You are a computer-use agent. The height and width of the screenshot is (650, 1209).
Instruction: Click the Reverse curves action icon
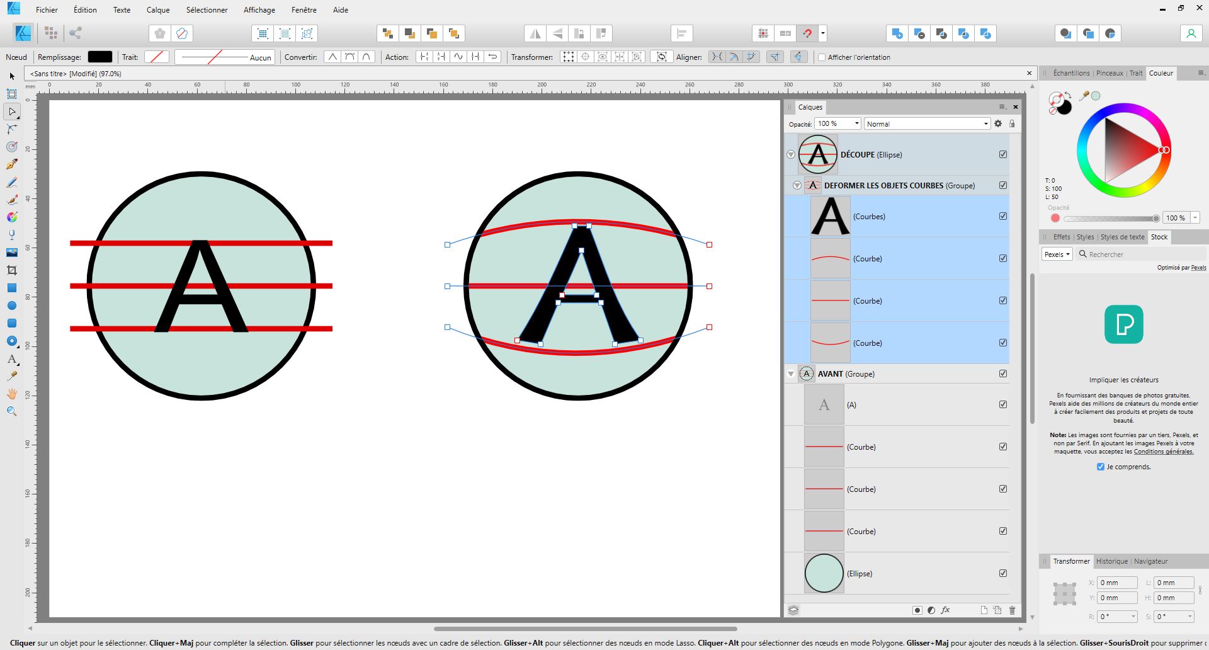point(493,57)
